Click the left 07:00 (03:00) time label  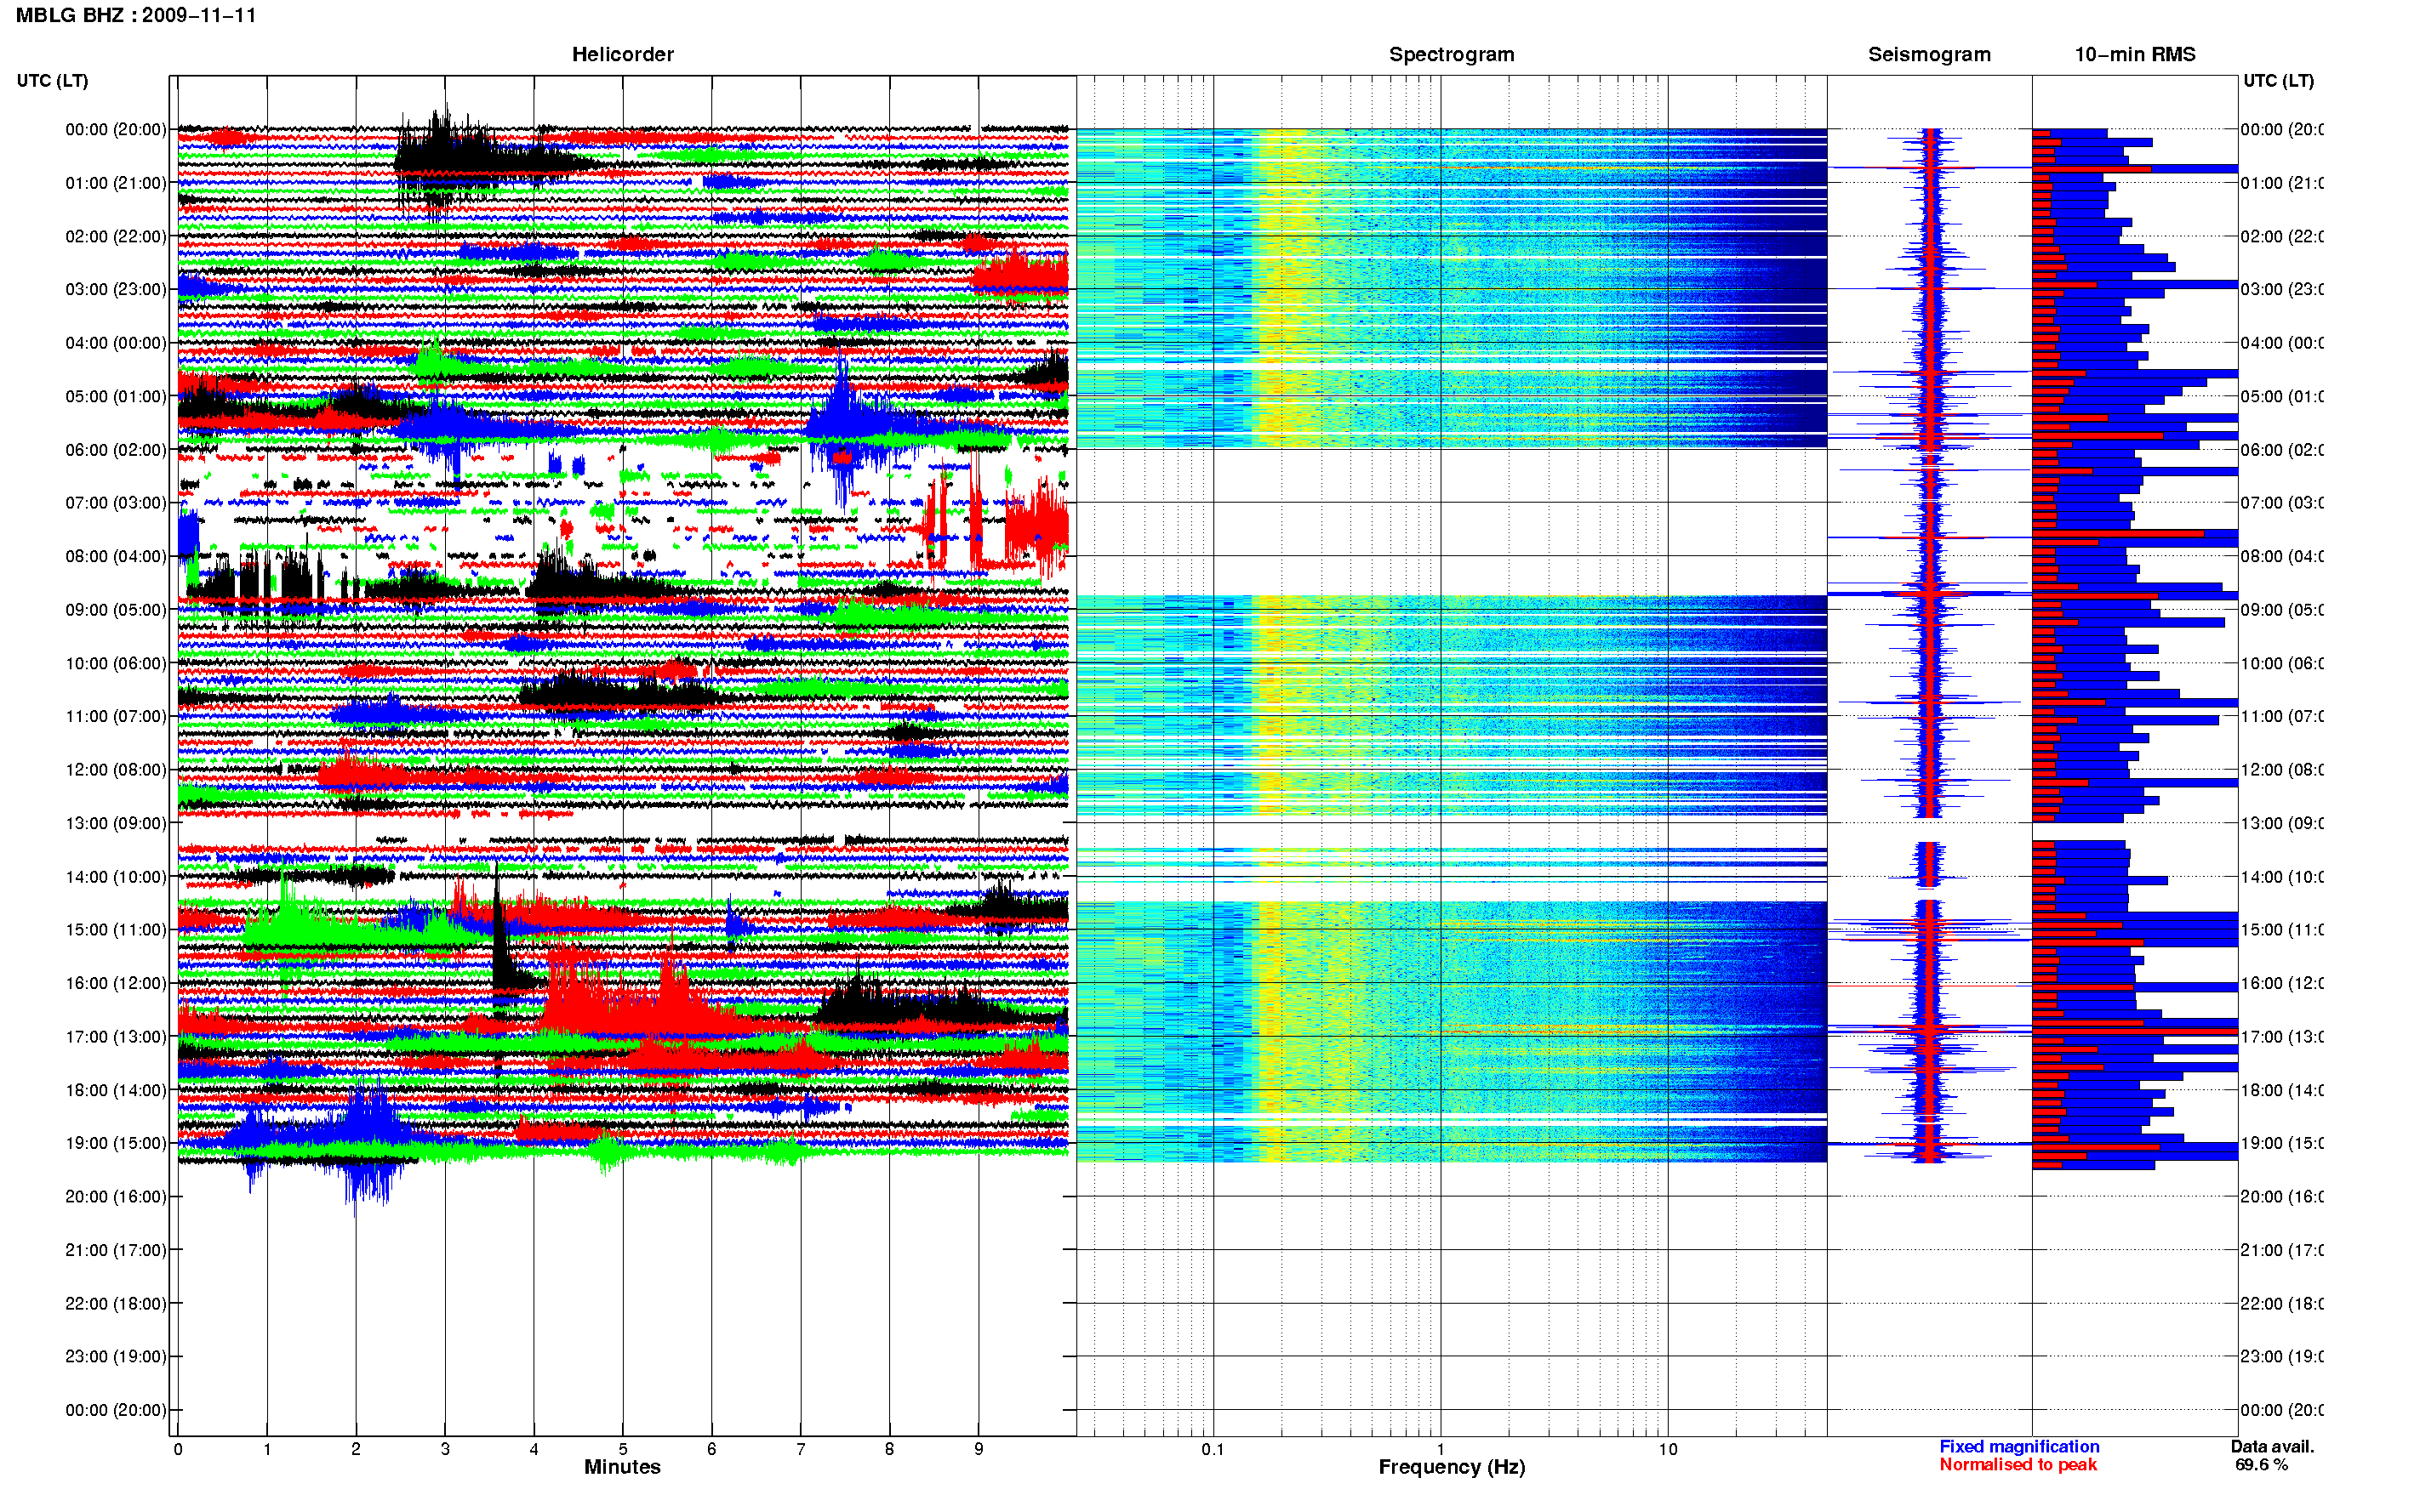pyautogui.click(x=116, y=502)
